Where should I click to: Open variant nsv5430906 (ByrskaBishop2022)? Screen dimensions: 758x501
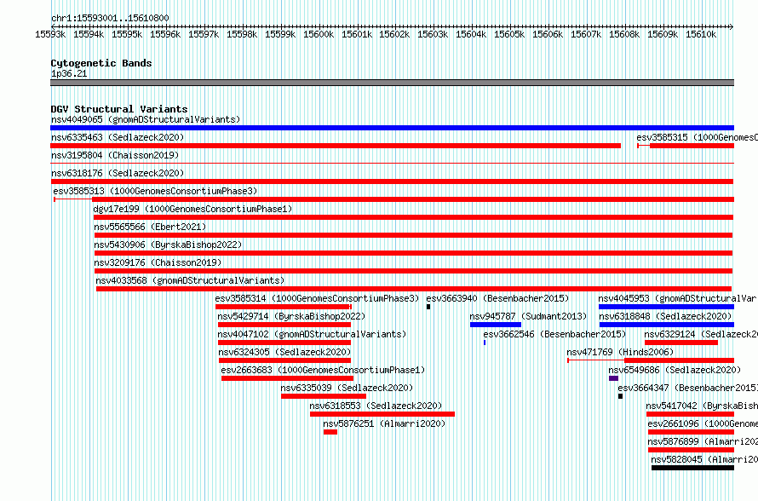point(168,245)
